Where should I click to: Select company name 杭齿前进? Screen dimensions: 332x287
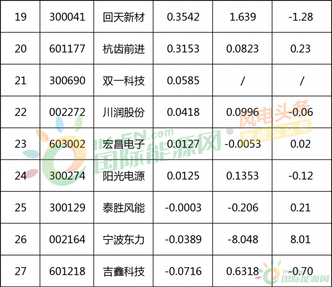click(123, 49)
